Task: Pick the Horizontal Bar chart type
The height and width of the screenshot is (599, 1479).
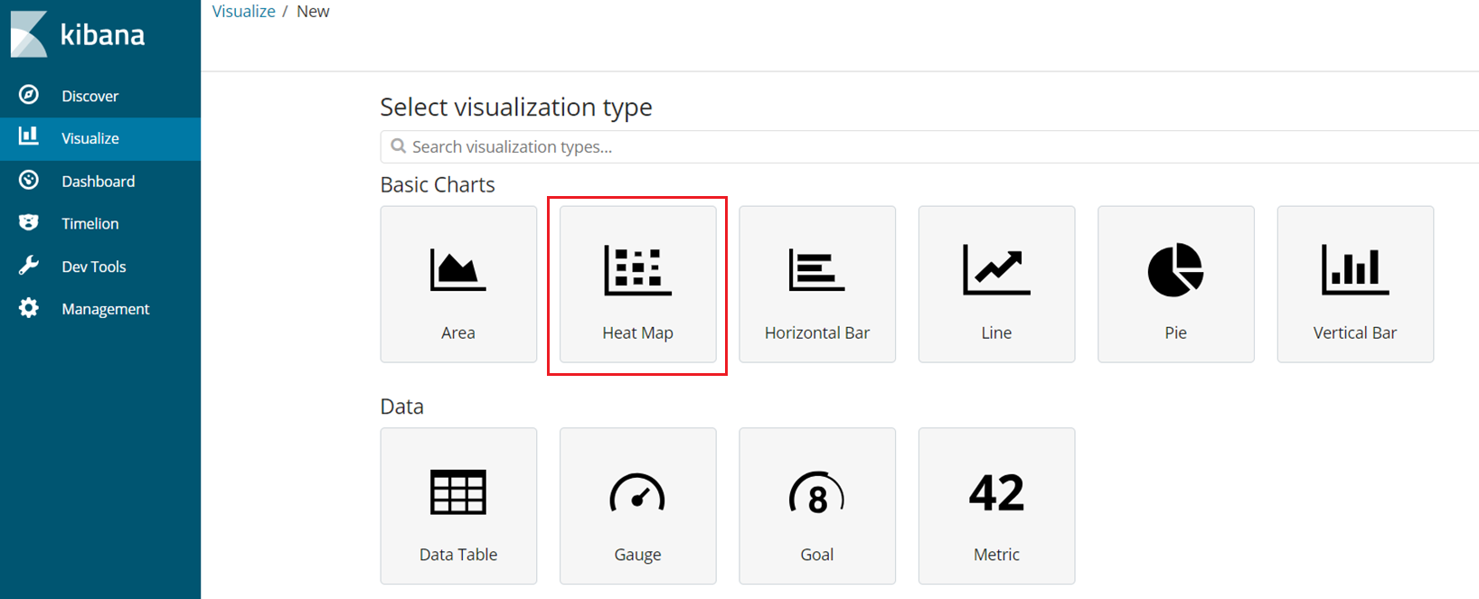Action: pyautogui.click(x=817, y=285)
